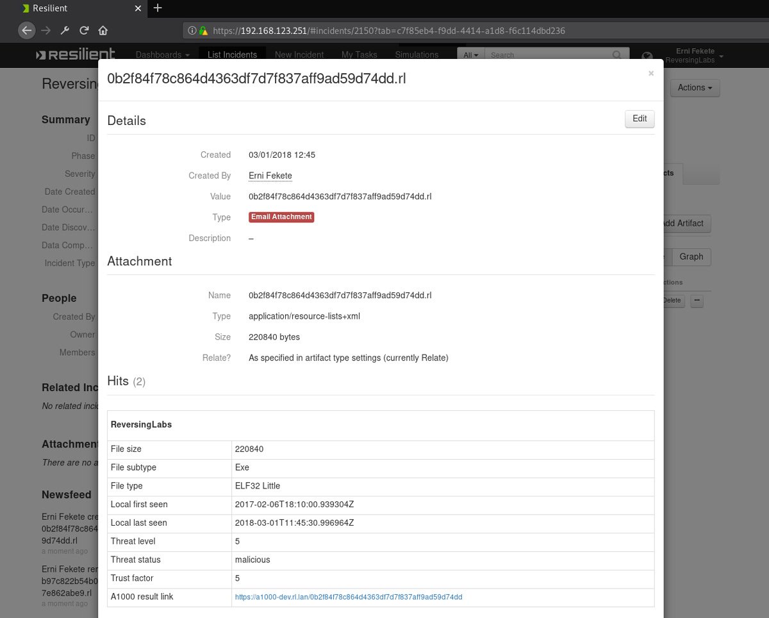Click the Edit button in Details
Screen dimensions: 769x618
(x=640, y=119)
